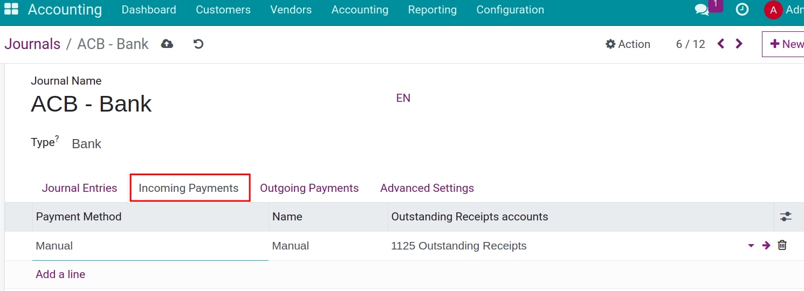Click the Type field value Bank

tap(86, 144)
